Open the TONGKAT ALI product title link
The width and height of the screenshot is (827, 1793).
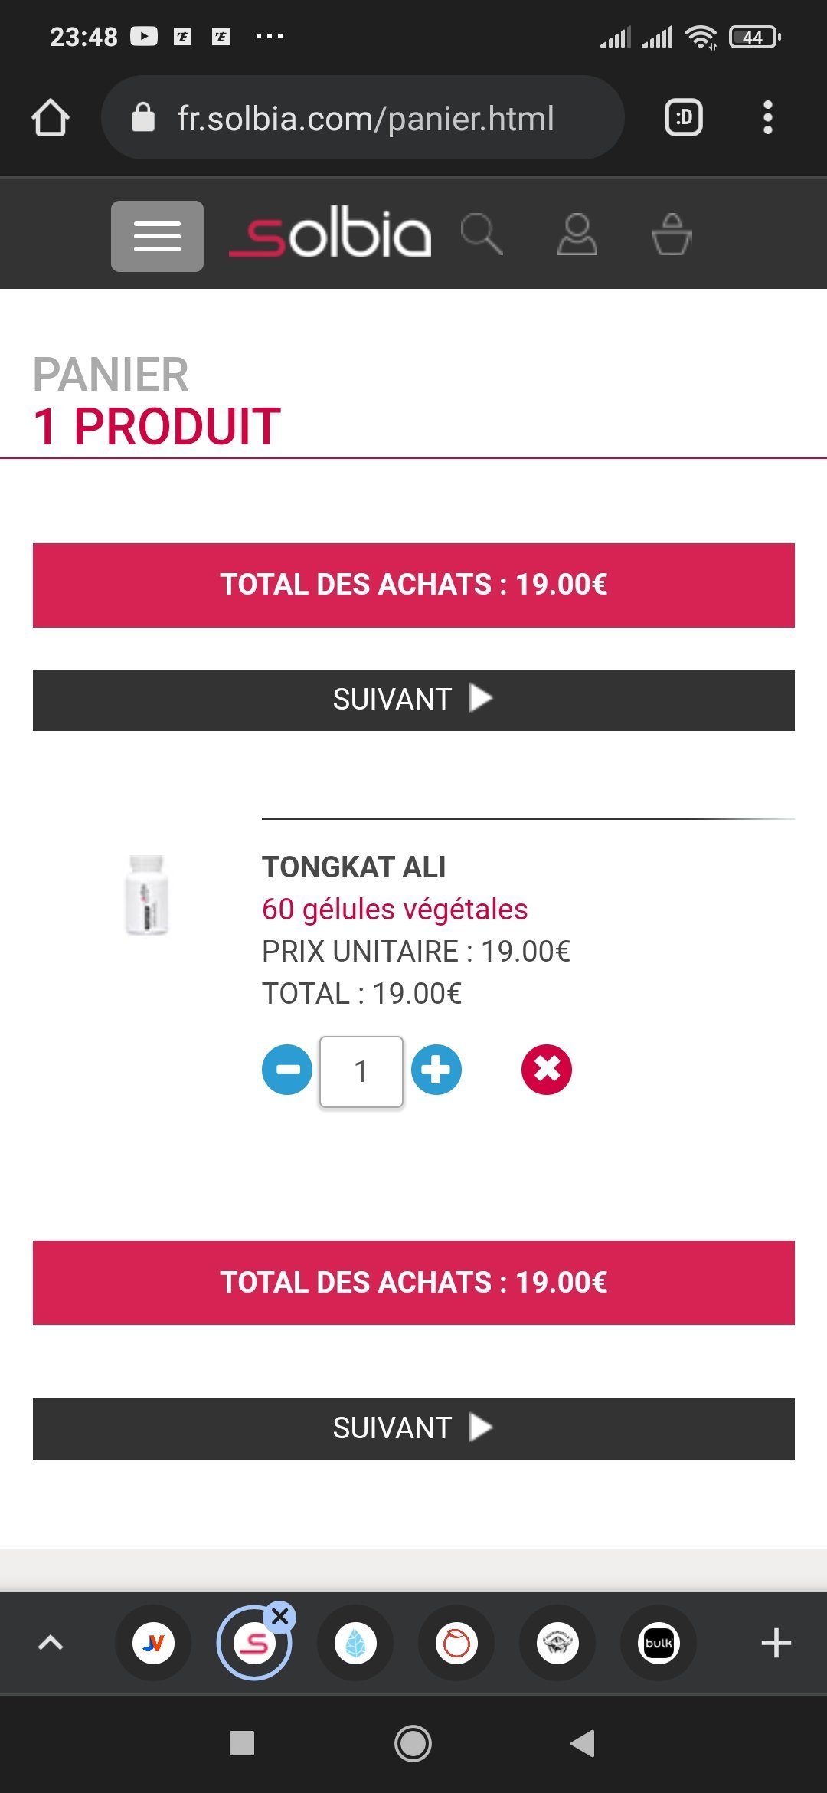(354, 867)
